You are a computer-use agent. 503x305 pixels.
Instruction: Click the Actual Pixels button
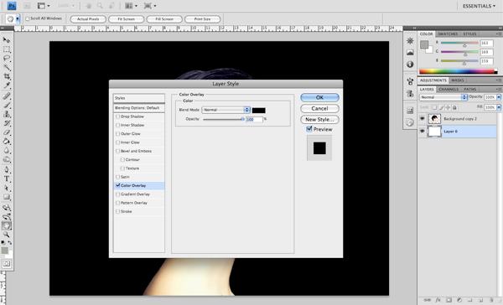tap(88, 19)
